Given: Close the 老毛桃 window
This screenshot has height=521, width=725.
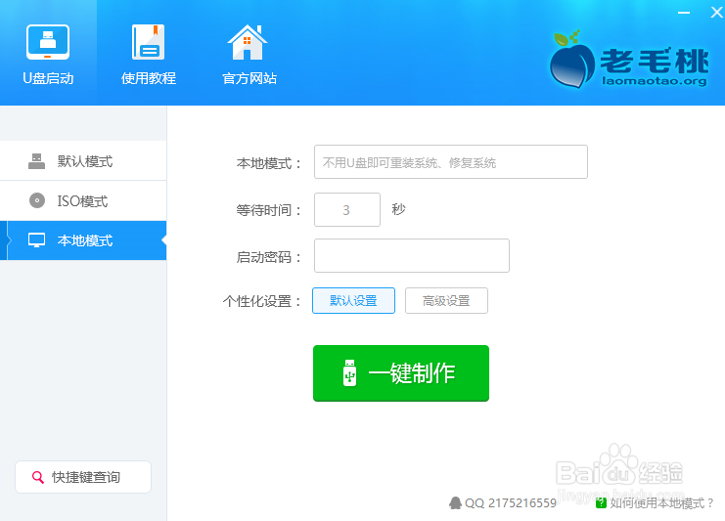Looking at the screenshot, I should pyautogui.click(x=716, y=13).
